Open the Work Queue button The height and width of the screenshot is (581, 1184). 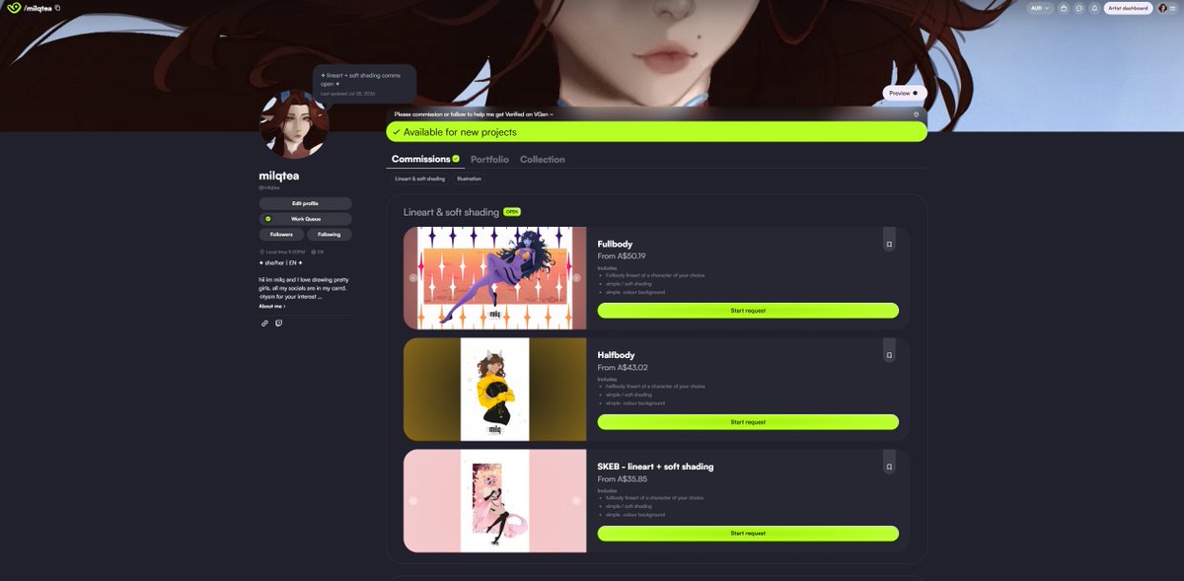(305, 219)
